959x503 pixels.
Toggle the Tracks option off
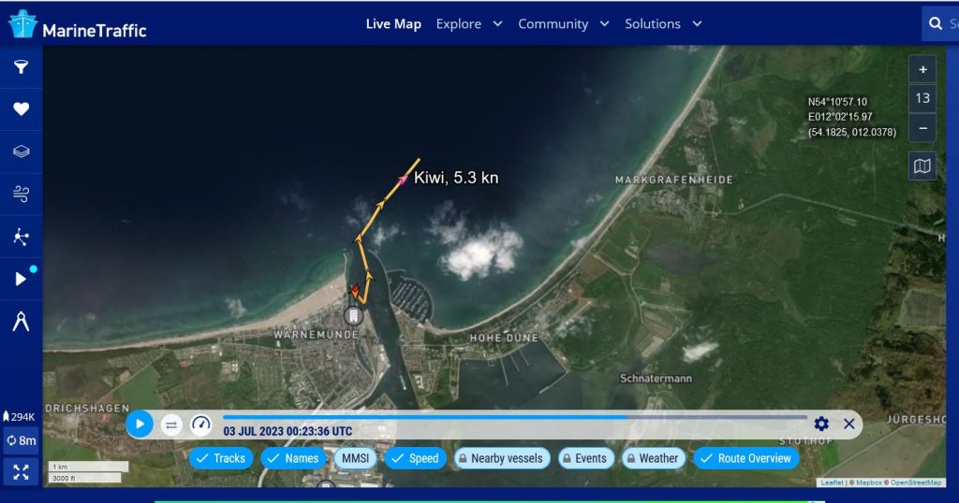221,458
